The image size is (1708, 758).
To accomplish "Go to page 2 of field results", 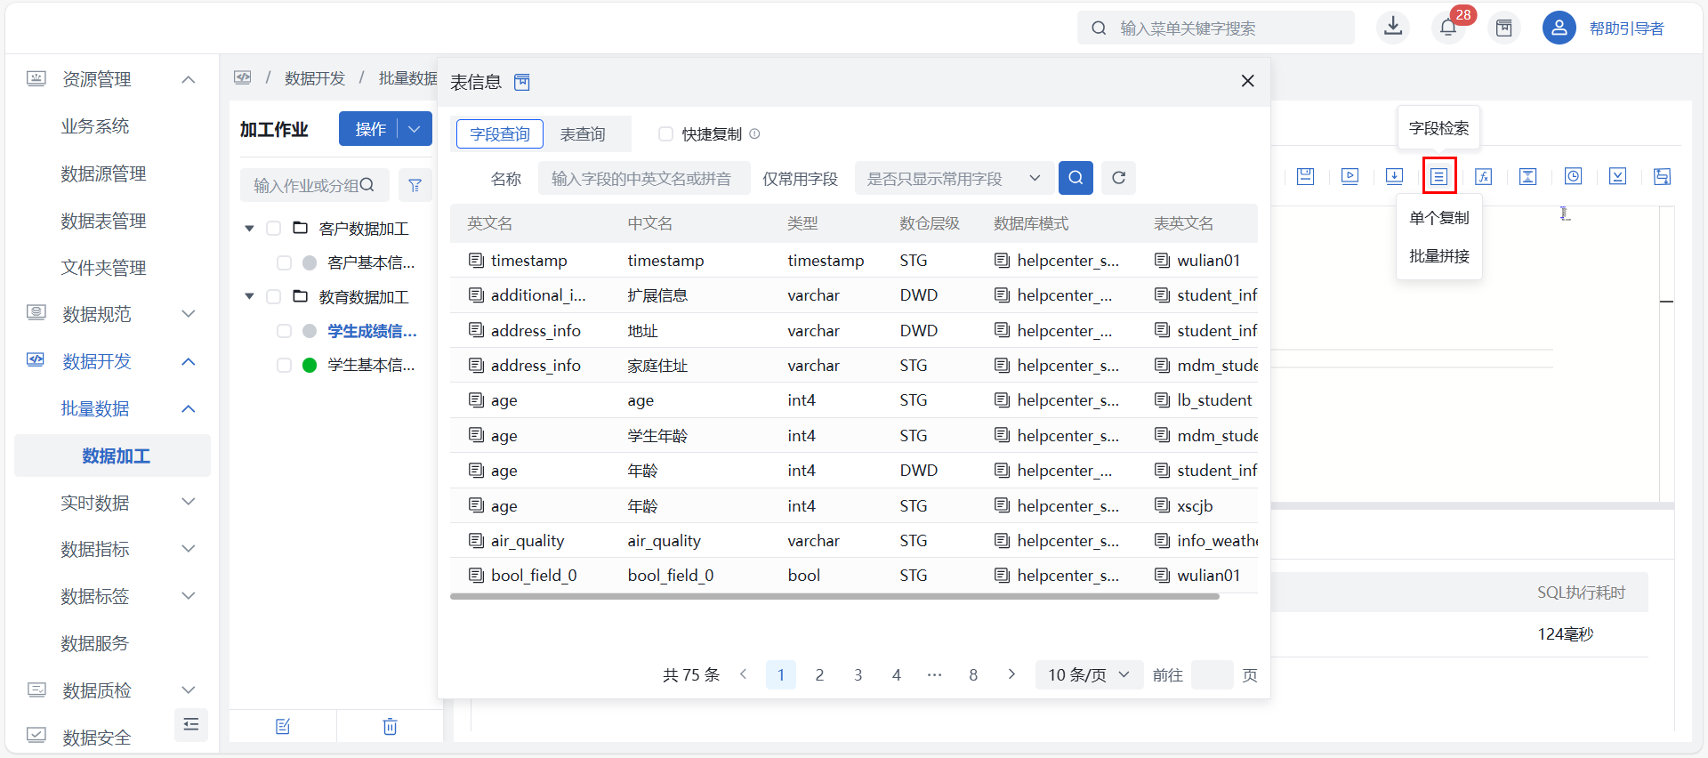I will pyautogui.click(x=819, y=674).
